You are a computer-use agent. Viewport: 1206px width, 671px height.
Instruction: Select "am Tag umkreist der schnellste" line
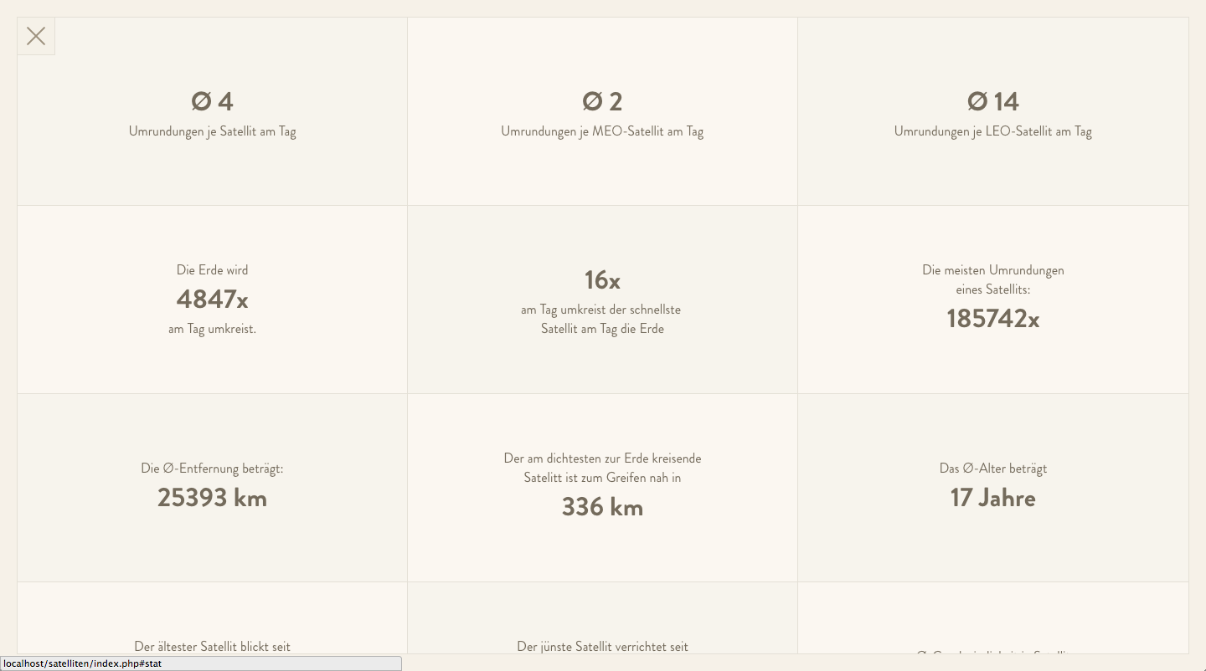(x=600, y=310)
